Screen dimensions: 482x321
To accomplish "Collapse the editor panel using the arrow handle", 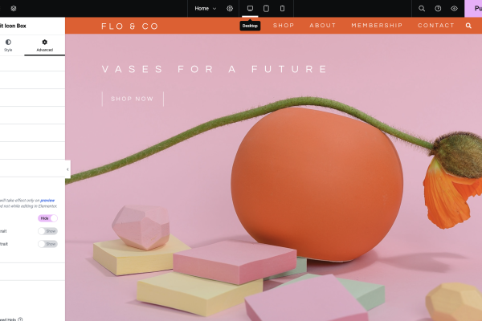I will click(x=67, y=169).
